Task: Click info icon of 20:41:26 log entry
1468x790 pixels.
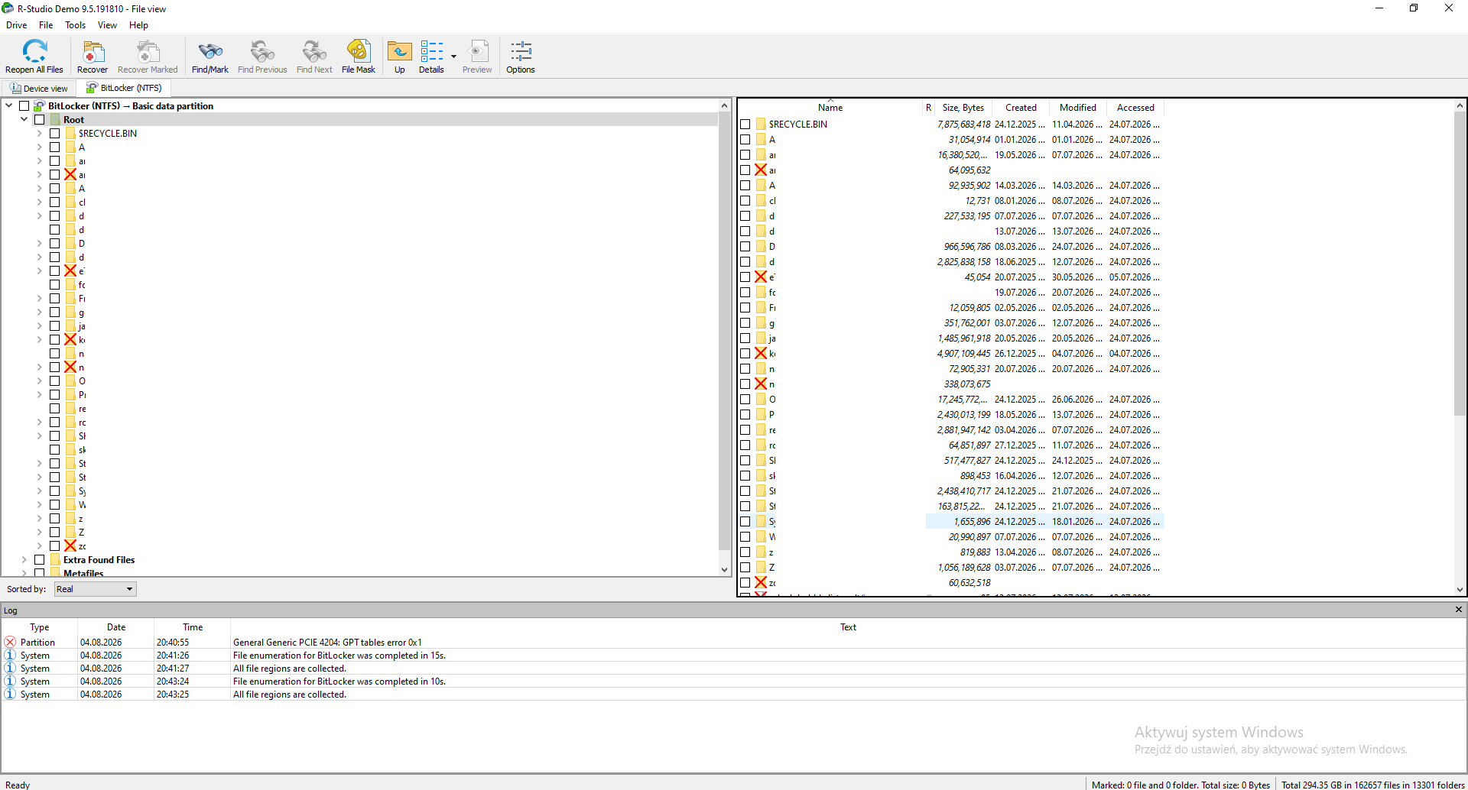Action: pos(10,655)
